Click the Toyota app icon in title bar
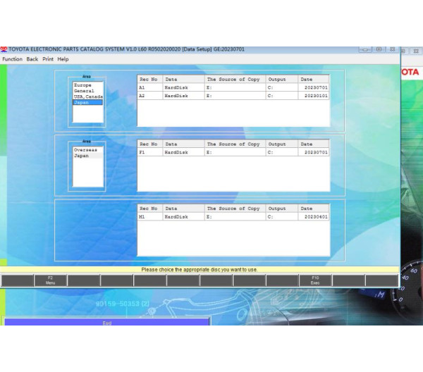The width and height of the screenshot is (423, 372). click(x=4, y=50)
